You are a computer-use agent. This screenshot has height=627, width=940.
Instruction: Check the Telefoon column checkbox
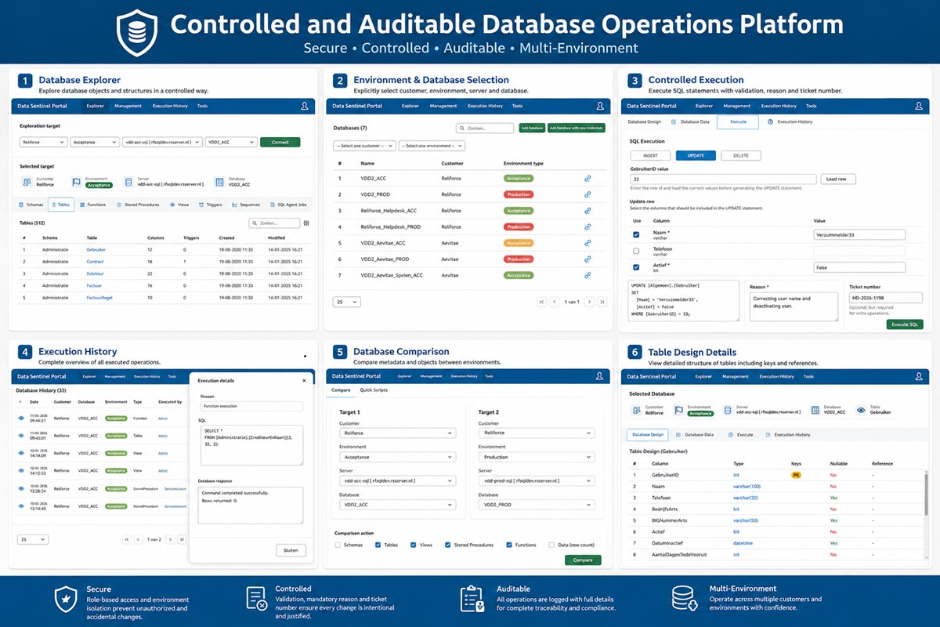[636, 251]
